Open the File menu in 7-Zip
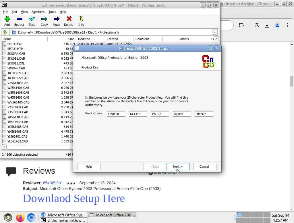This screenshot has height=223, width=294. tap(5, 12)
